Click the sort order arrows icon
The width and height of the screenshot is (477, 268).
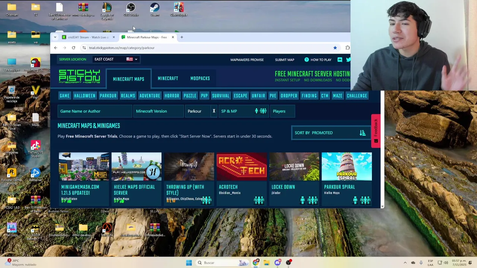[x=363, y=133]
